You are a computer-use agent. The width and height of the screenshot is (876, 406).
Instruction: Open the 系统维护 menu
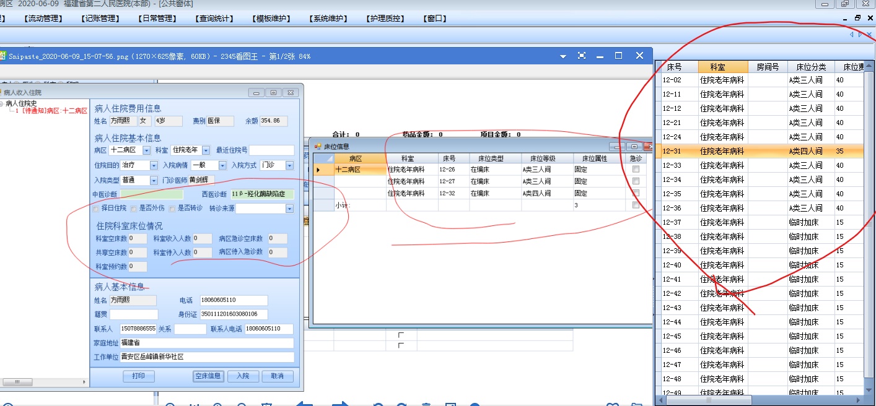(x=328, y=19)
